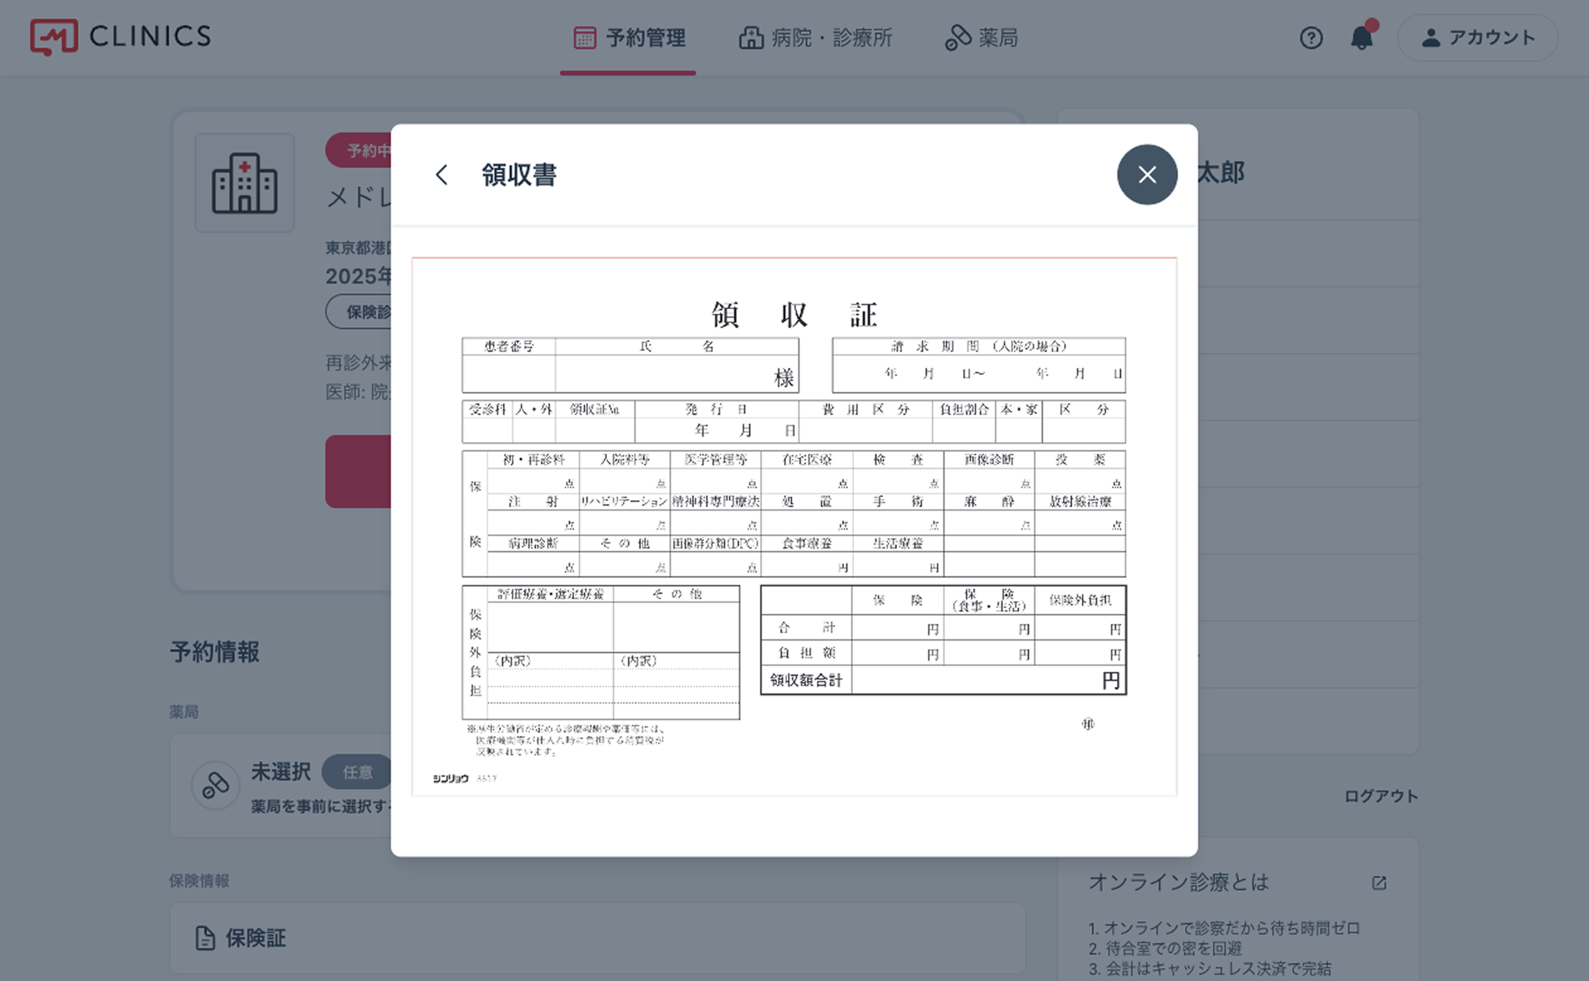Click the calendar icon in 予約管理 tab

pyautogui.click(x=584, y=38)
